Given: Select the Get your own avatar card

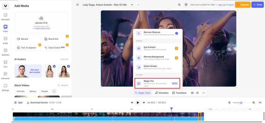Looking at the screenshot, I should tap(28, 71).
